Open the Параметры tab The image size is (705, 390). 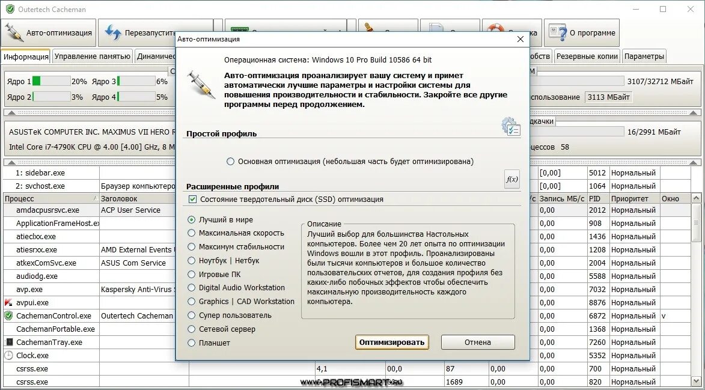[644, 56]
